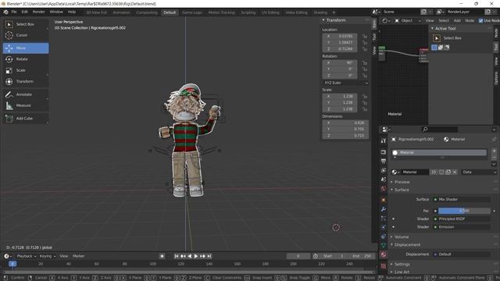Collapse the Surface panel

point(402,190)
